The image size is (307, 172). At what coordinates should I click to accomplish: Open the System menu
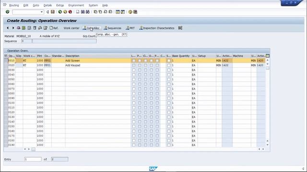click(x=93, y=5)
